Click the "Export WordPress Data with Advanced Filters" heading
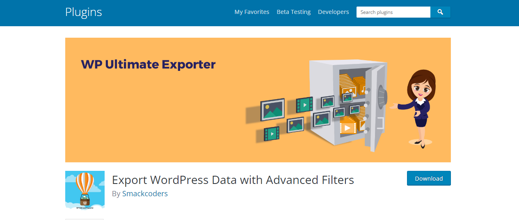The image size is (519, 220). coord(233,180)
